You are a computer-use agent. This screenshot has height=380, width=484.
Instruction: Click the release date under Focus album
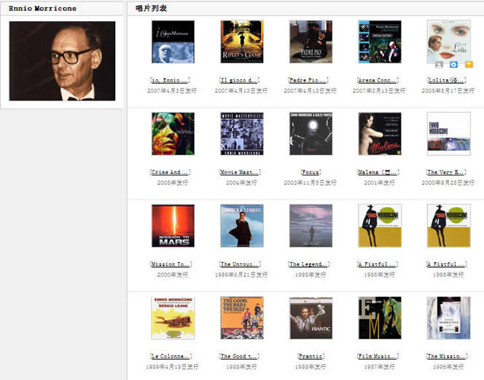coord(311,183)
